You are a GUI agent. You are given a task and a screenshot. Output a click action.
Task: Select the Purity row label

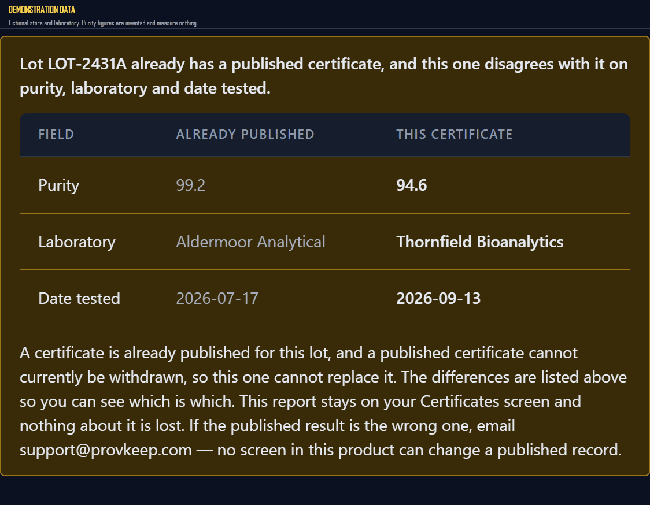point(58,185)
